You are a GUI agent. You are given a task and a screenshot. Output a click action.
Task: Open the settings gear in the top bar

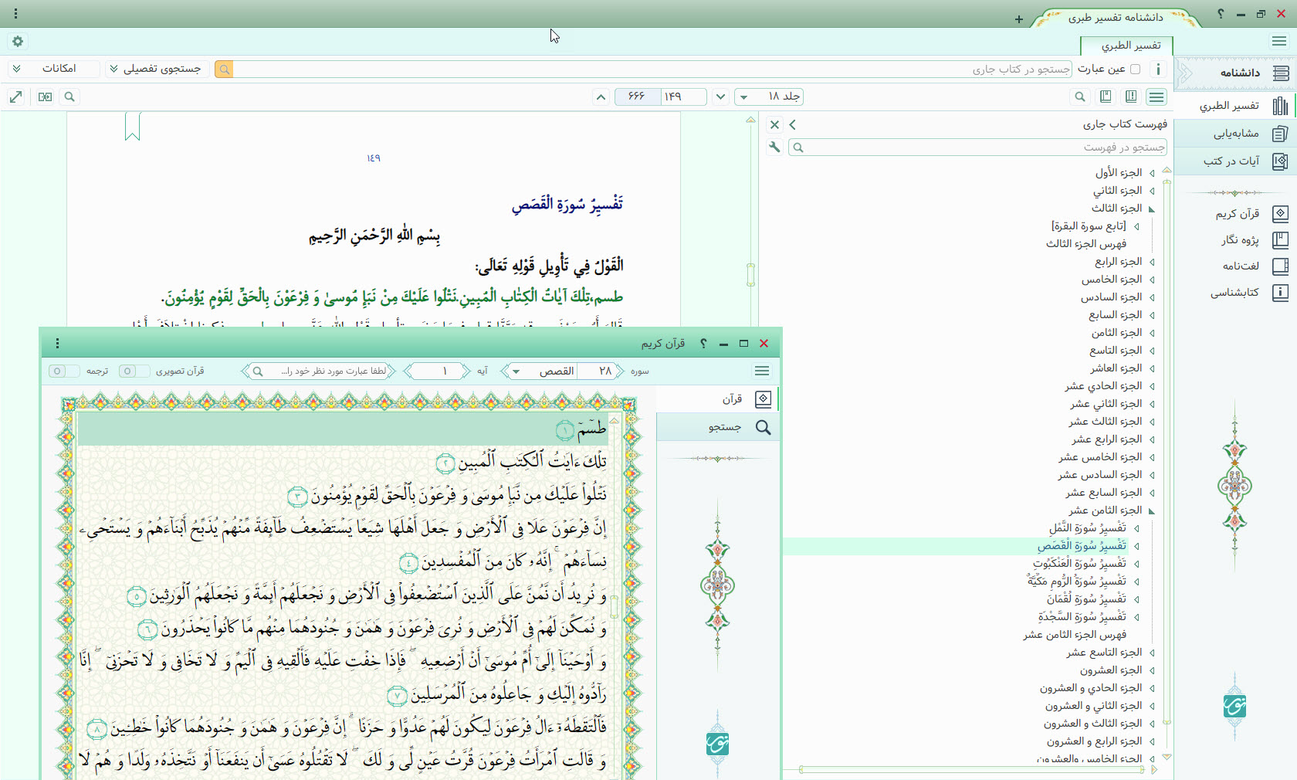pos(18,42)
